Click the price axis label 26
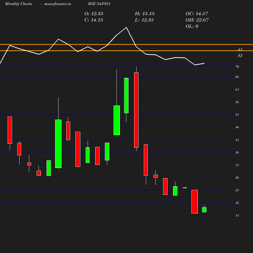 237,178
